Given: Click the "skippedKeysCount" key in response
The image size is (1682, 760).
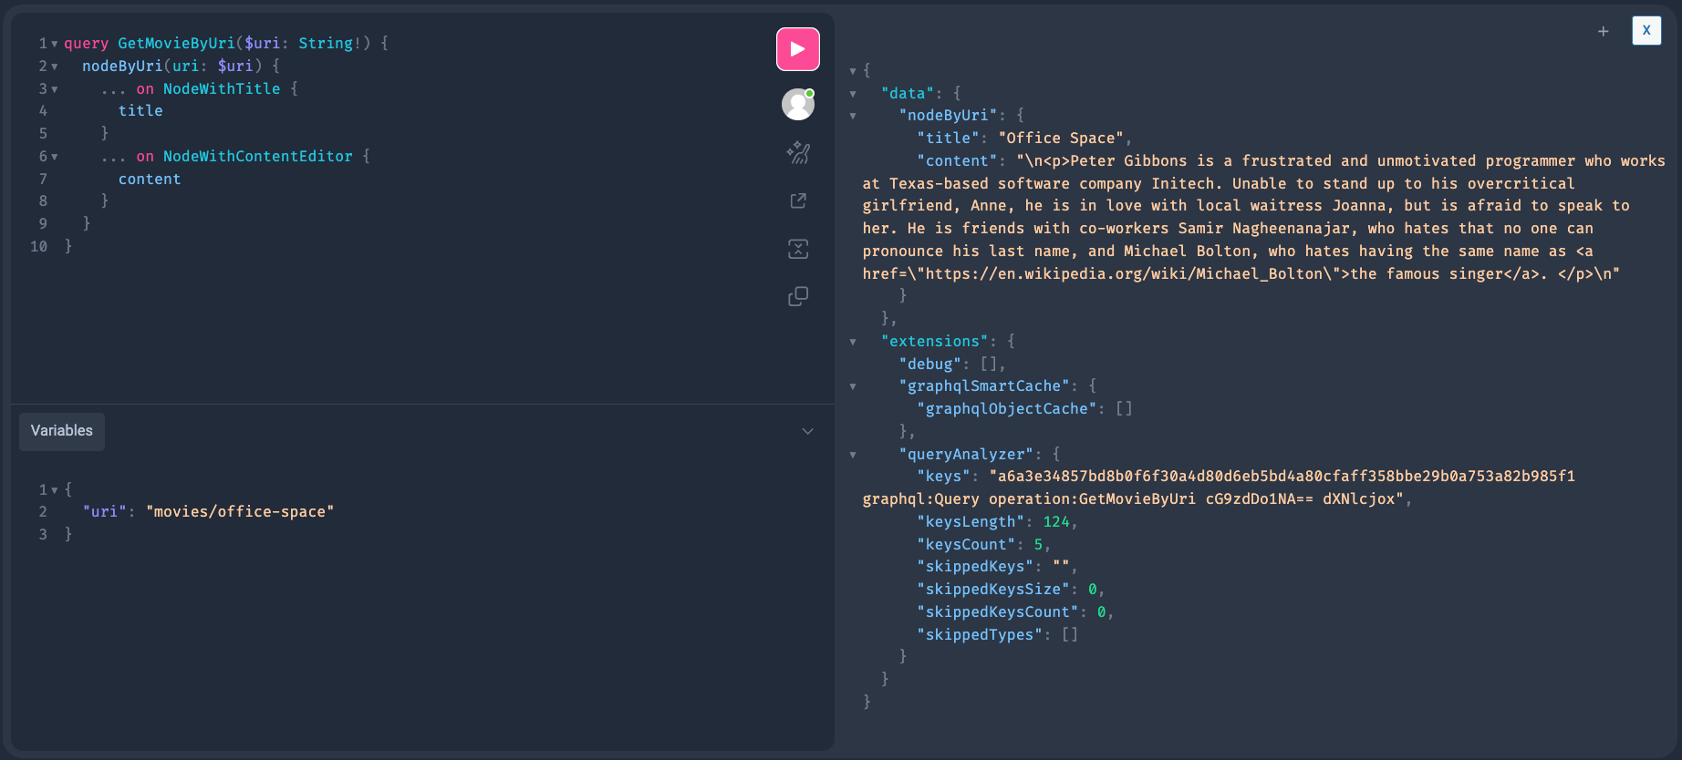Looking at the screenshot, I should (x=998, y=611).
